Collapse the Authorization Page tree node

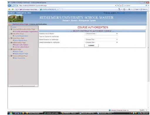point(9,42)
